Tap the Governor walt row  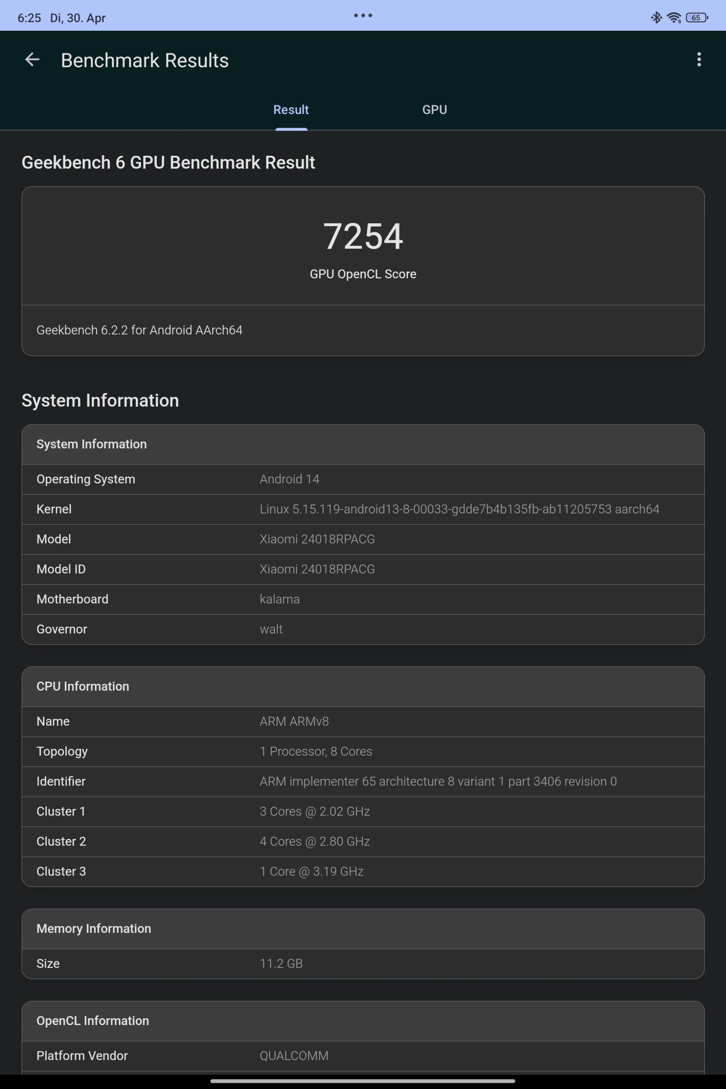point(363,629)
